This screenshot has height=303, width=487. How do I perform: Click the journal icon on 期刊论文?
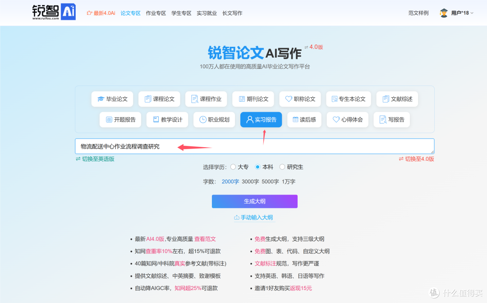pyautogui.click(x=242, y=99)
